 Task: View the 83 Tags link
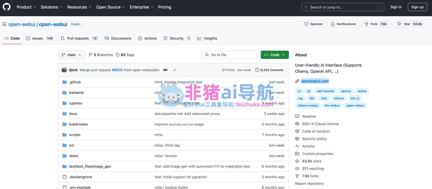(125, 55)
